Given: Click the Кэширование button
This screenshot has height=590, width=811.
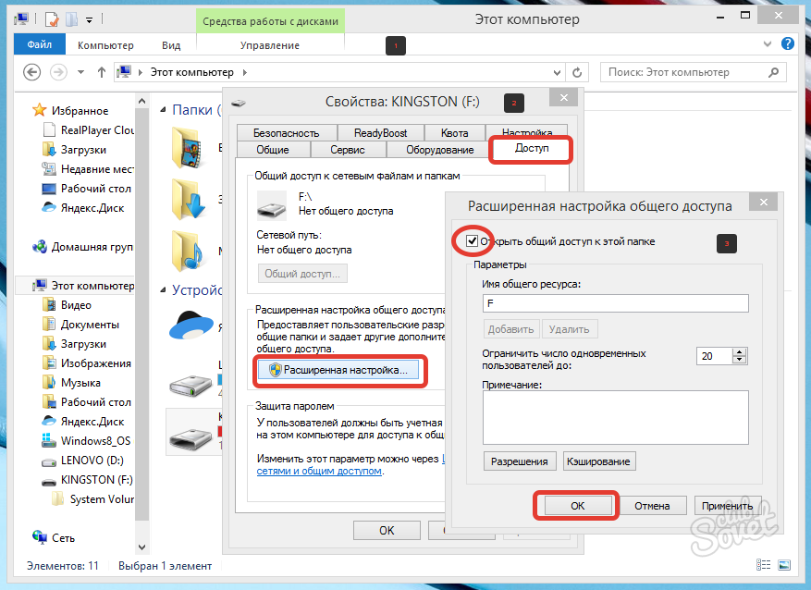Looking at the screenshot, I should pyautogui.click(x=598, y=461).
